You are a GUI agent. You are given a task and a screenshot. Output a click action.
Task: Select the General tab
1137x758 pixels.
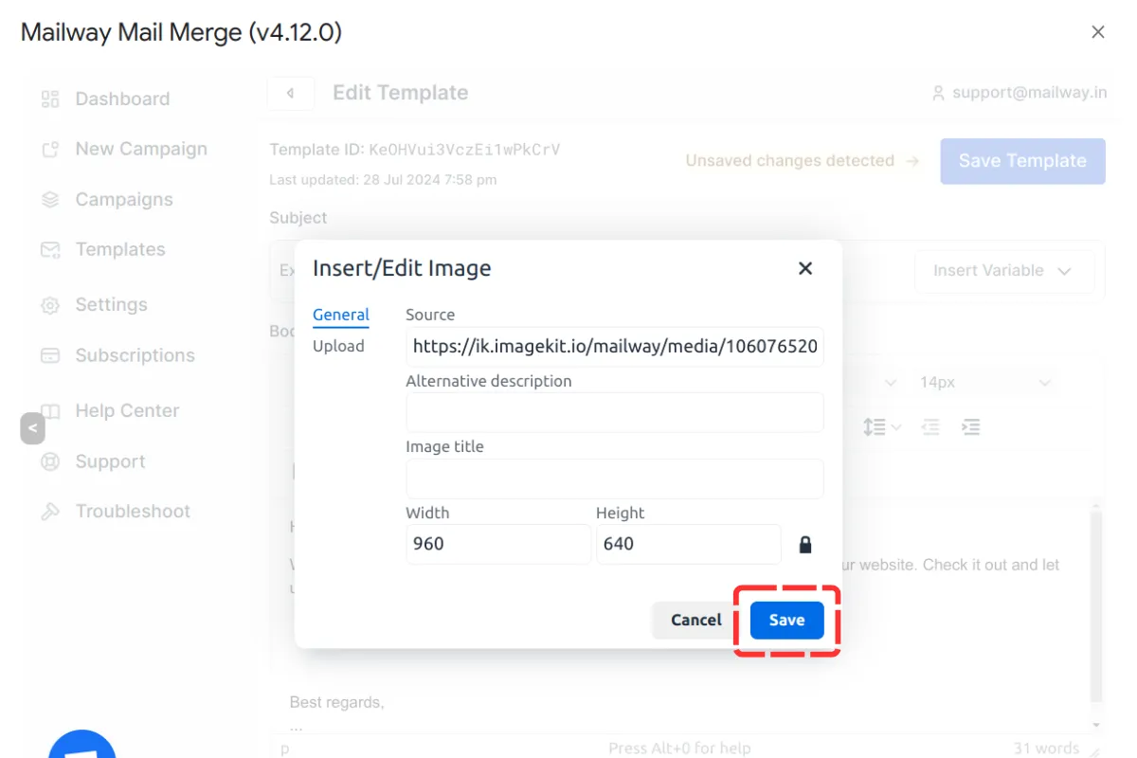(x=341, y=316)
